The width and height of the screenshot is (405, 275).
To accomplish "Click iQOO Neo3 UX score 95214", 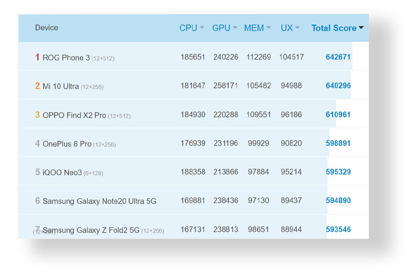I will point(292,171).
